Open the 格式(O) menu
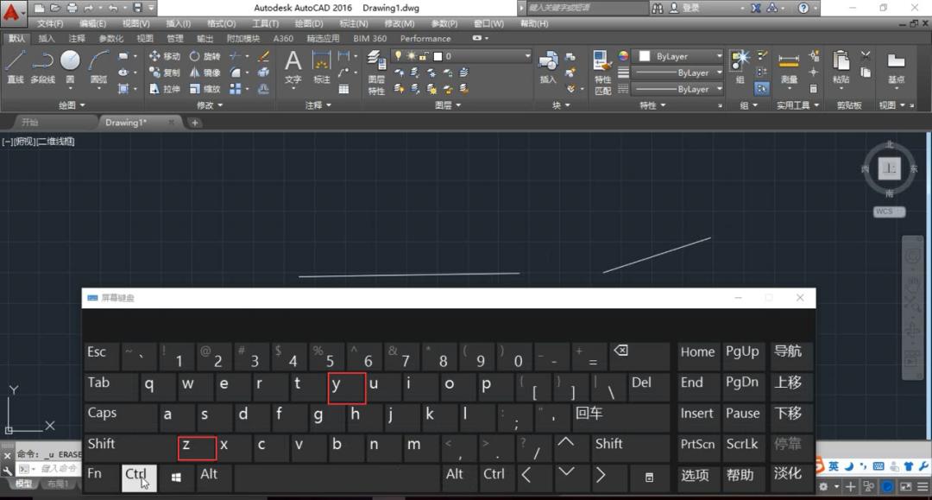Image resolution: width=932 pixels, height=500 pixels. coord(221,23)
